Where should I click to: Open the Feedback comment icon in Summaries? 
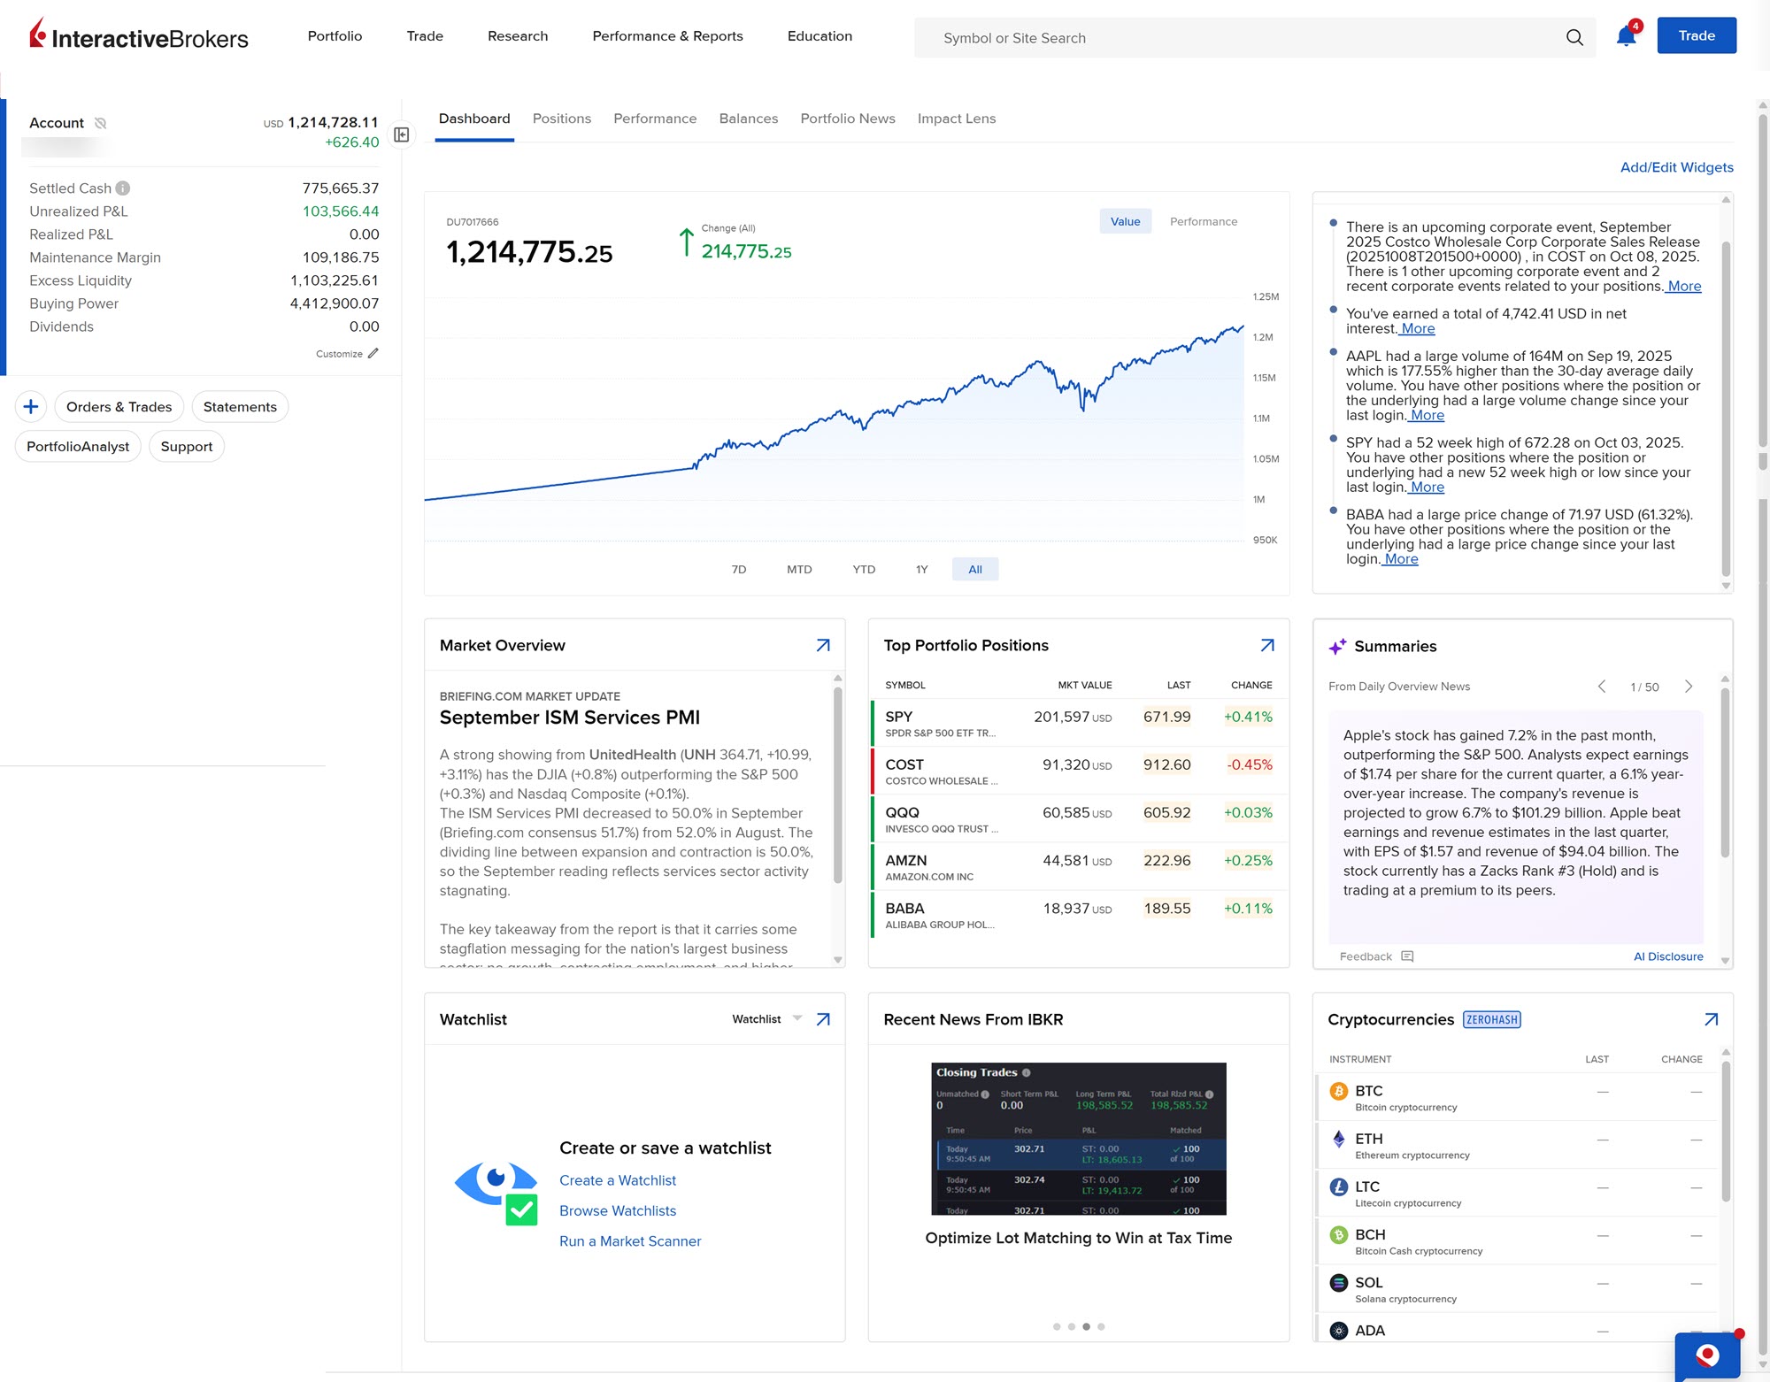tap(1407, 956)
